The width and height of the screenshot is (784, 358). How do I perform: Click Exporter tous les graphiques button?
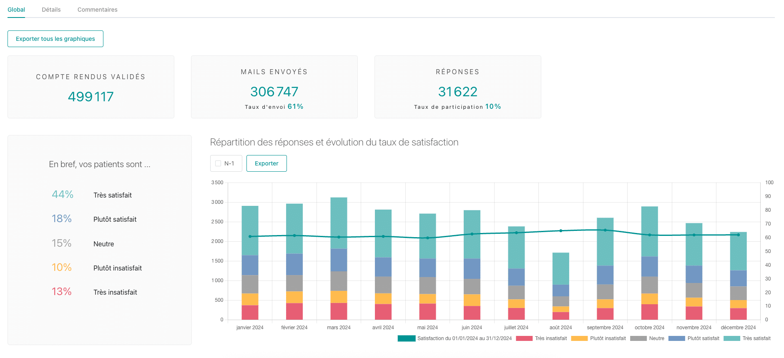(x=55, y=39)
